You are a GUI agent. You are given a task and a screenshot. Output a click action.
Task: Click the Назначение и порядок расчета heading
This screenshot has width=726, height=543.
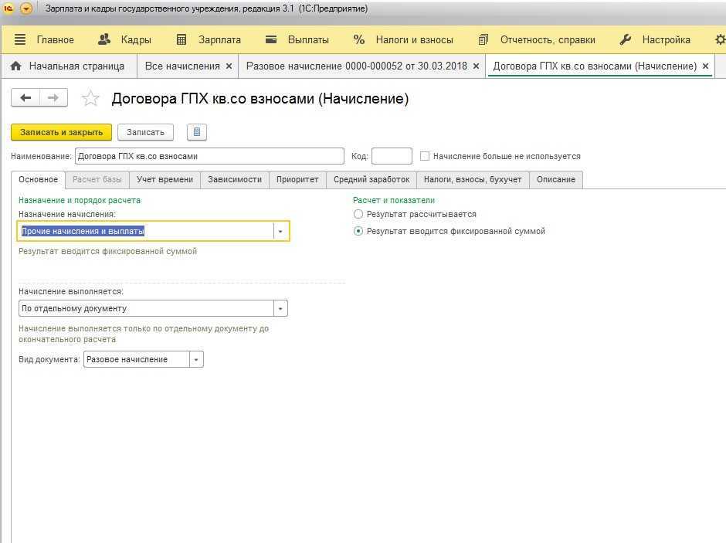click(x=80, y=201)
